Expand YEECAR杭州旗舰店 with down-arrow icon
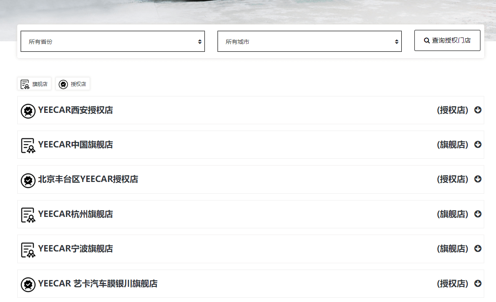Screen dimensions: 496x302 tap(477, 214)
